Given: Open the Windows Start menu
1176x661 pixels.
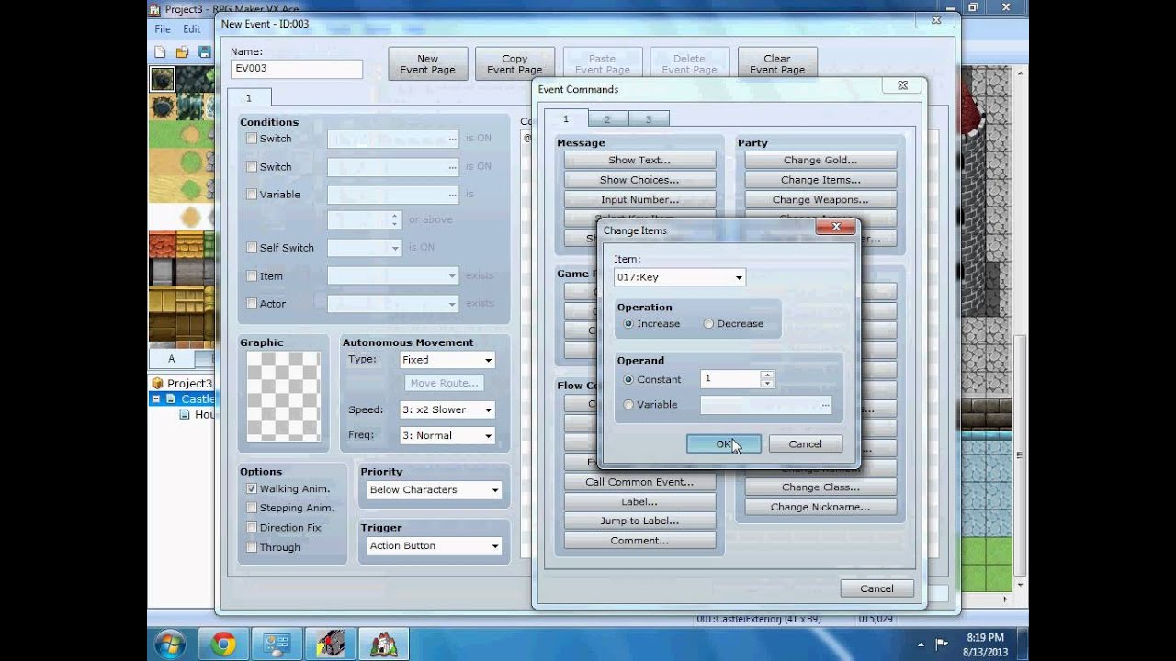Looking at the screenshot, I should 171,644.
